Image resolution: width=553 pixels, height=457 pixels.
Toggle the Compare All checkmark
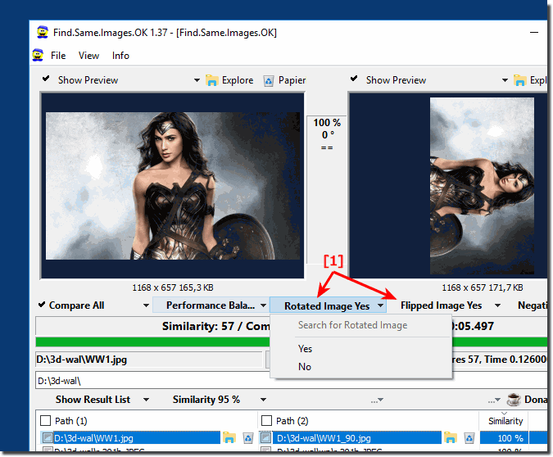(42, 305)
